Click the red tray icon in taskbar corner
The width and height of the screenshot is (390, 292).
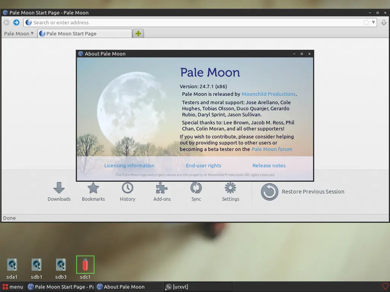(385, 287)
